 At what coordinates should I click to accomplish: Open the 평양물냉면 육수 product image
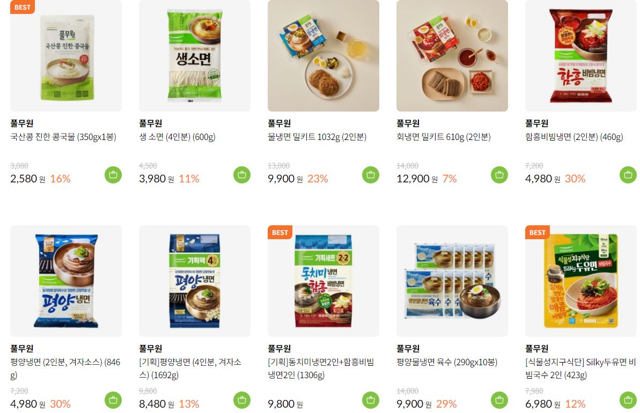[452, 281]
